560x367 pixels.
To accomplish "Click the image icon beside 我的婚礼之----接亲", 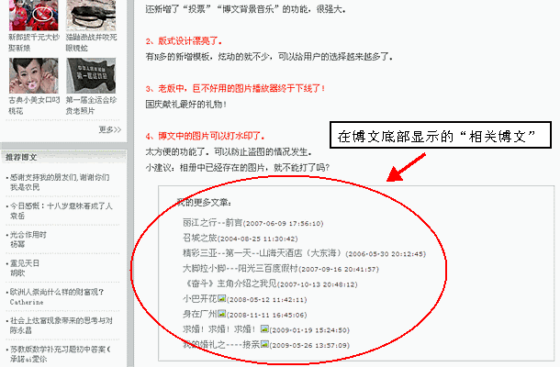I will pyautogui.click(x=264, y=344).
